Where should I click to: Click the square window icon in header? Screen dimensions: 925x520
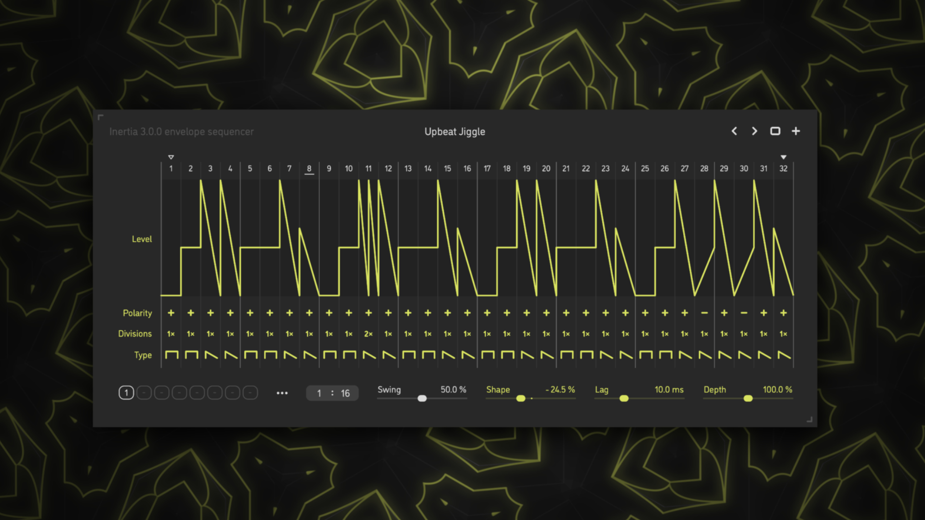tap(775, 131)
